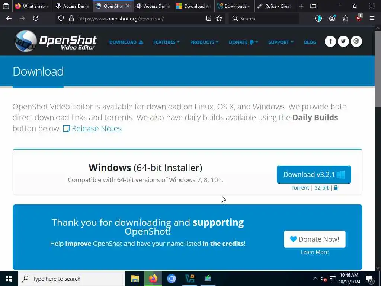Click the half-circle dark mode extension icon
Viewport: 381px width, 286px height.
pos(318,19)
